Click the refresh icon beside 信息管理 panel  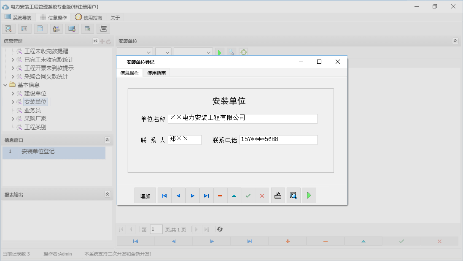[x=109, y=41]
